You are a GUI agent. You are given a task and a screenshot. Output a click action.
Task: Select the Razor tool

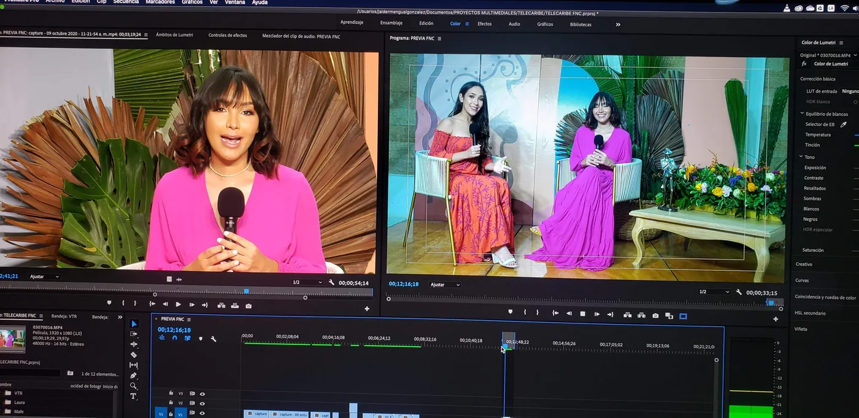click(134, 355)
